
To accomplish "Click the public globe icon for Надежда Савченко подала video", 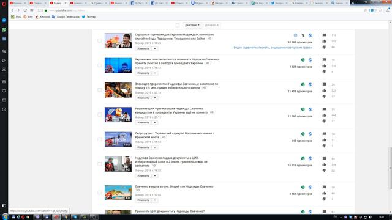I will [311, 159].
